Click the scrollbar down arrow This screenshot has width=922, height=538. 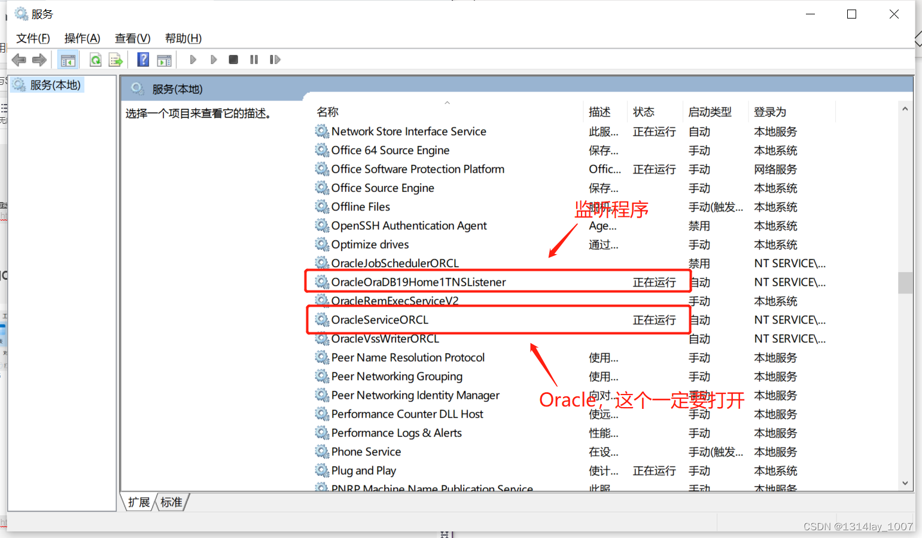(905, 483)
